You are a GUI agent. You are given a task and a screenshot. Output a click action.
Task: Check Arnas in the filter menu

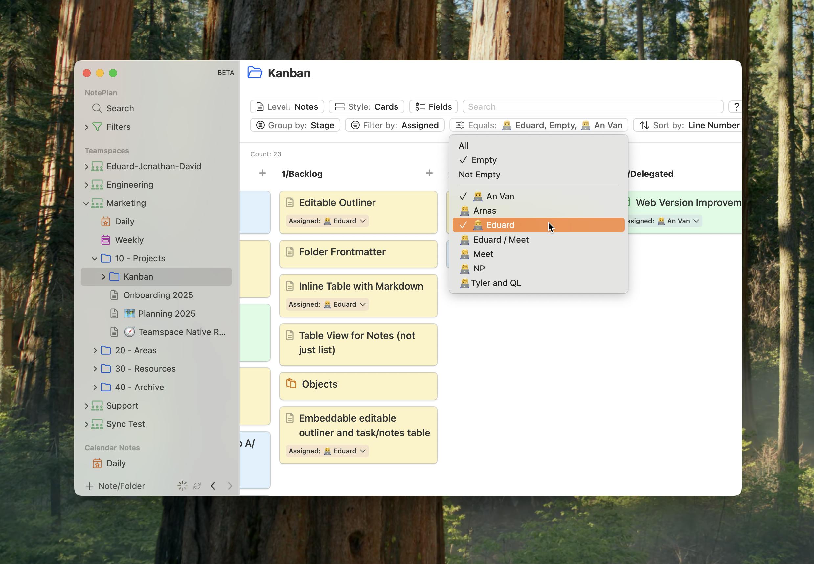click(x=538, y=210)
